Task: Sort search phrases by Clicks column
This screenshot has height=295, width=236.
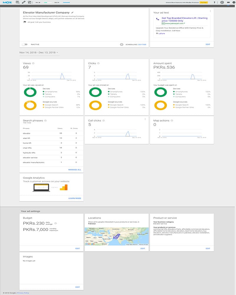Action: [74, 128]
